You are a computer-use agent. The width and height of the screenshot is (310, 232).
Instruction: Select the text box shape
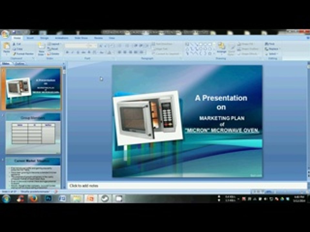187,44
